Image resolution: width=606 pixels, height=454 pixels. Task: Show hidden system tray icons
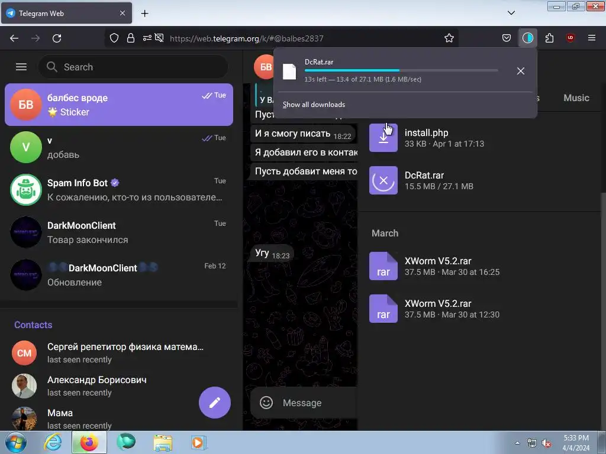tap(517, 443)
